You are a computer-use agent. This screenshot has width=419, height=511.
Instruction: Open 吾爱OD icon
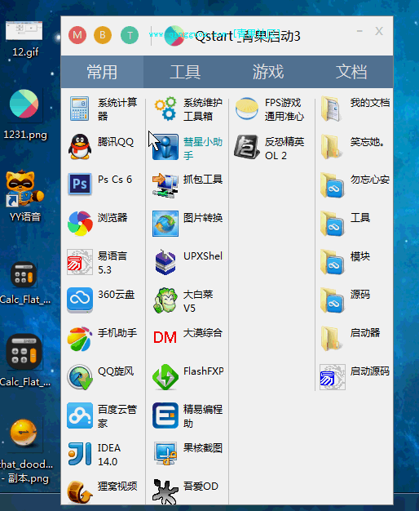[165, 491]
